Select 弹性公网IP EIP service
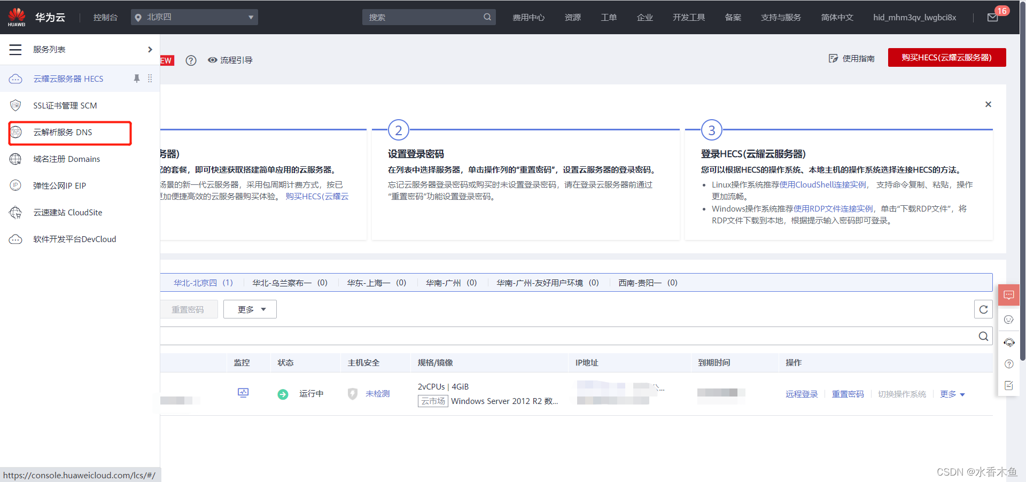Viewport: 1026px width, 482px height. (59, 185)
